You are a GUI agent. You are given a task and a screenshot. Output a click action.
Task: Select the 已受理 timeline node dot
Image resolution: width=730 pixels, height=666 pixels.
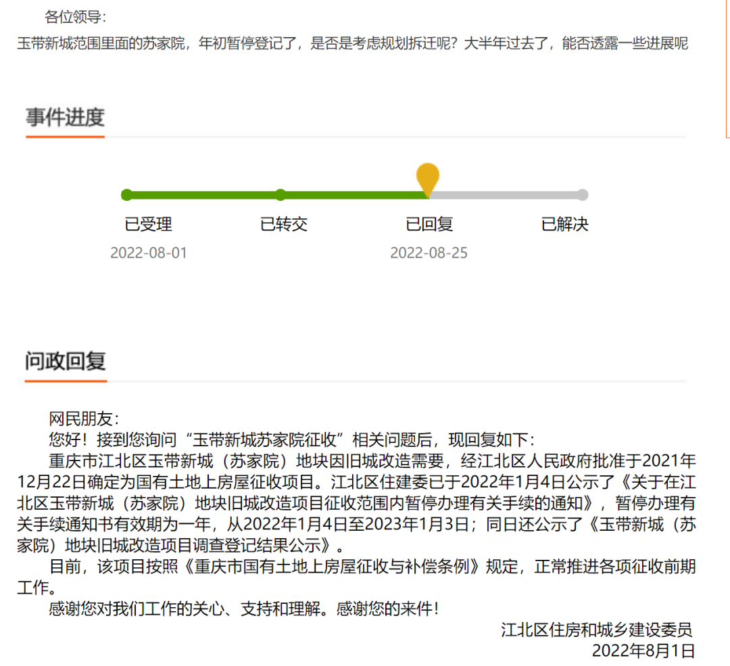click(x=126, y=195)
